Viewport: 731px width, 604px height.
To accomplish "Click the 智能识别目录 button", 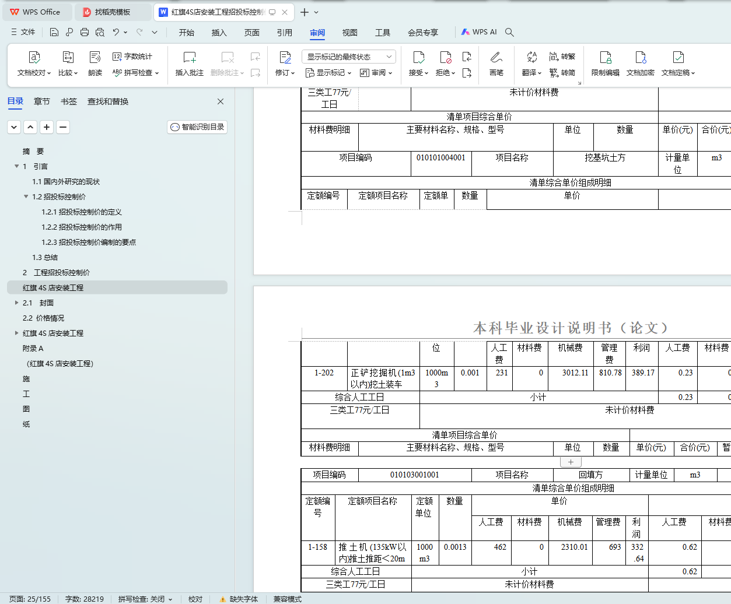I will (197, 127).
